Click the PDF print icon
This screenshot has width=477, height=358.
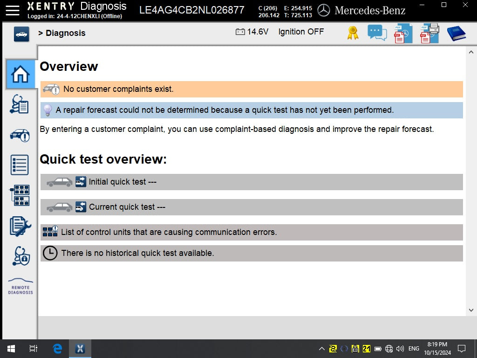429,33
